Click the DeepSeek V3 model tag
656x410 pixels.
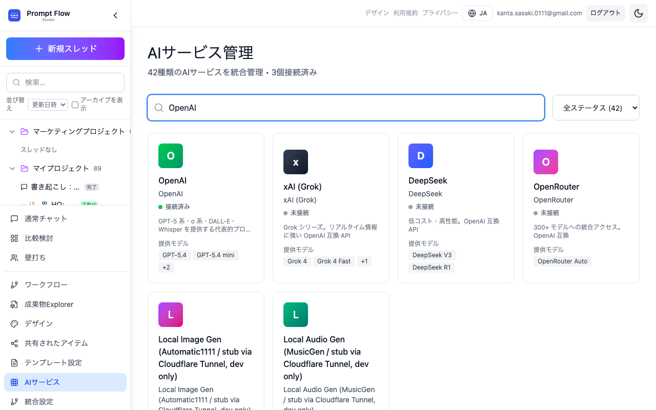[x=432, y=255]
